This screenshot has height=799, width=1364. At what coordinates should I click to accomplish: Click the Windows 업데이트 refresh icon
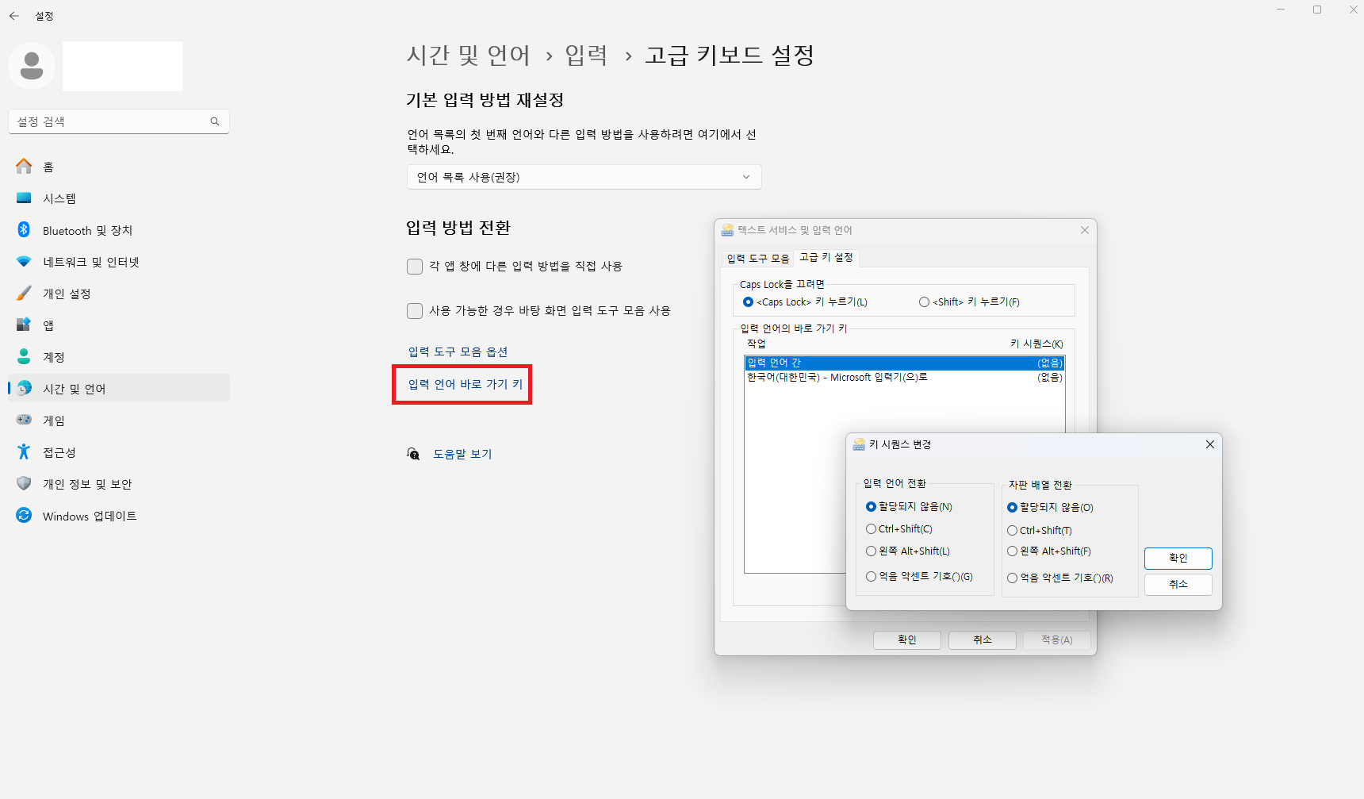click(24, 516)
